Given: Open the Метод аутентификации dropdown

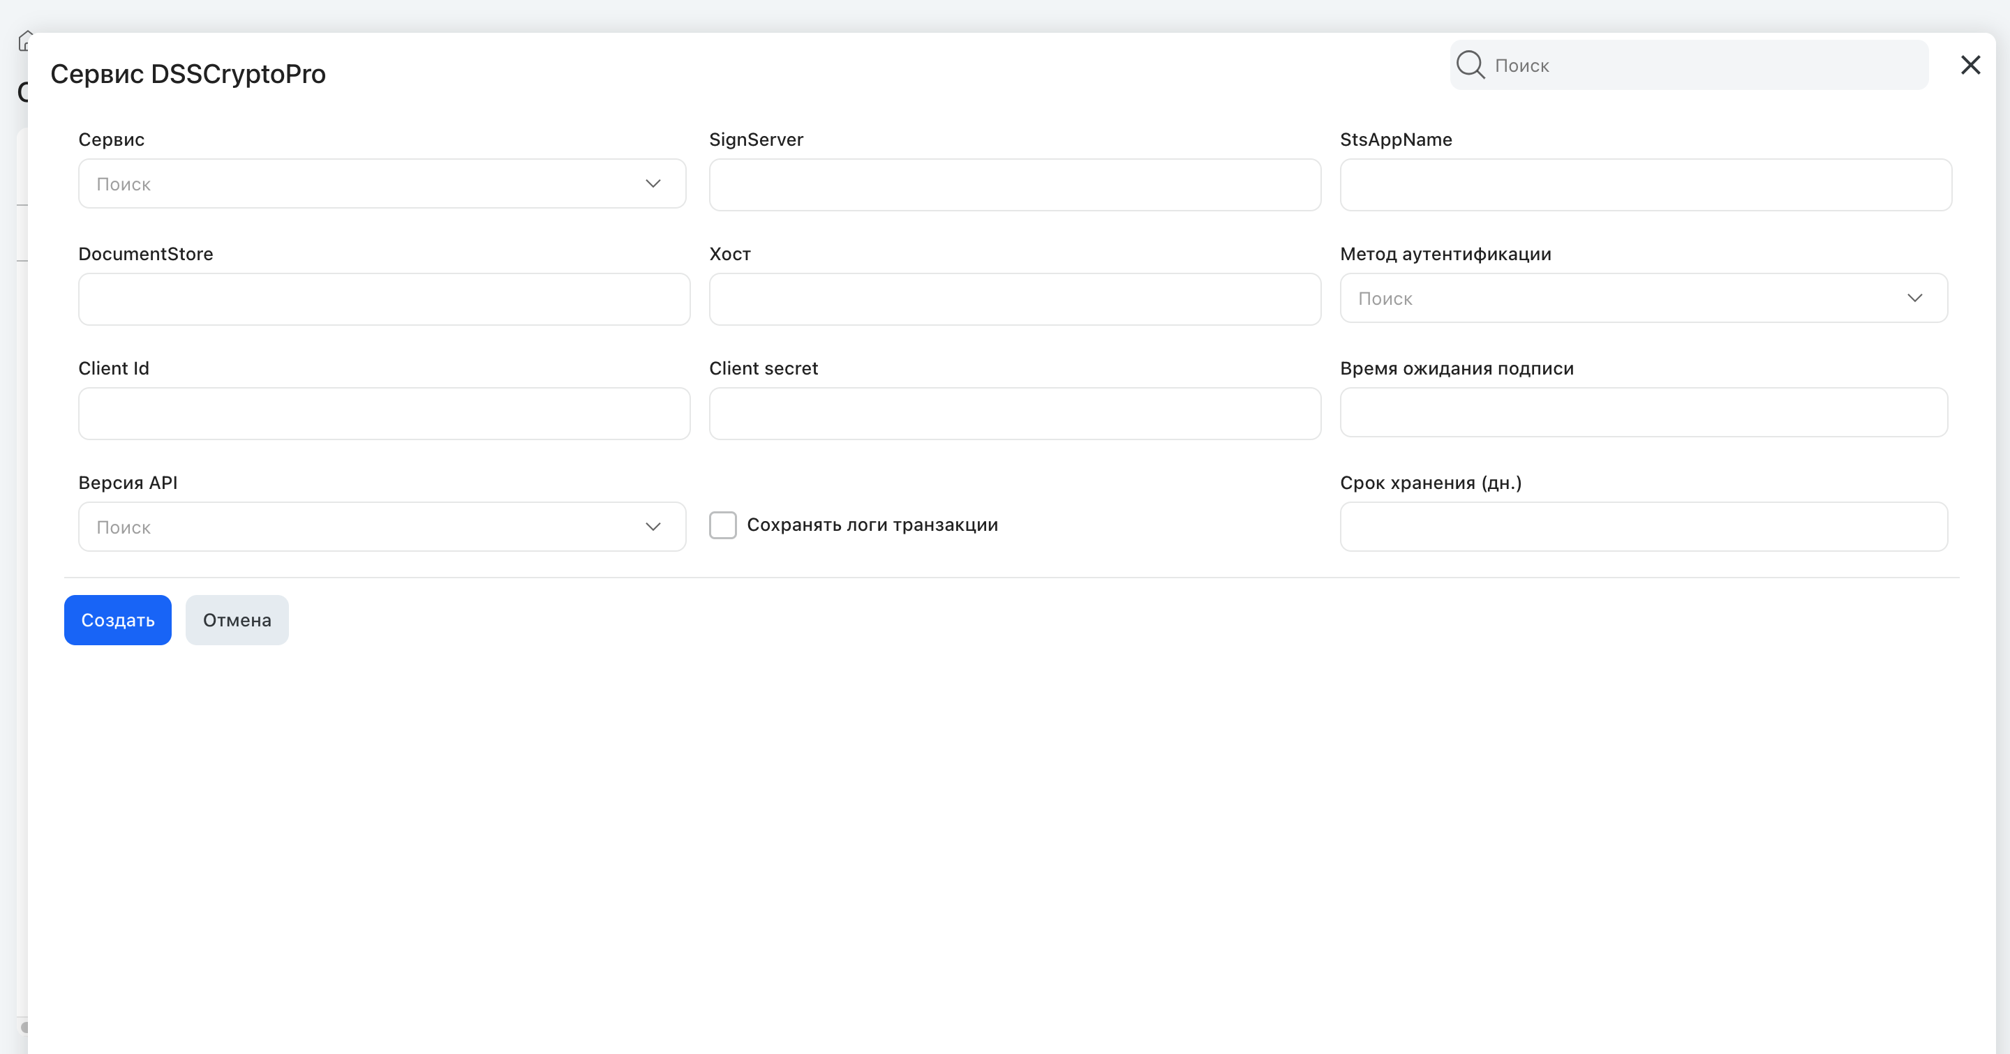Looking at the screenshot, I should click(x=1644, y=298).
